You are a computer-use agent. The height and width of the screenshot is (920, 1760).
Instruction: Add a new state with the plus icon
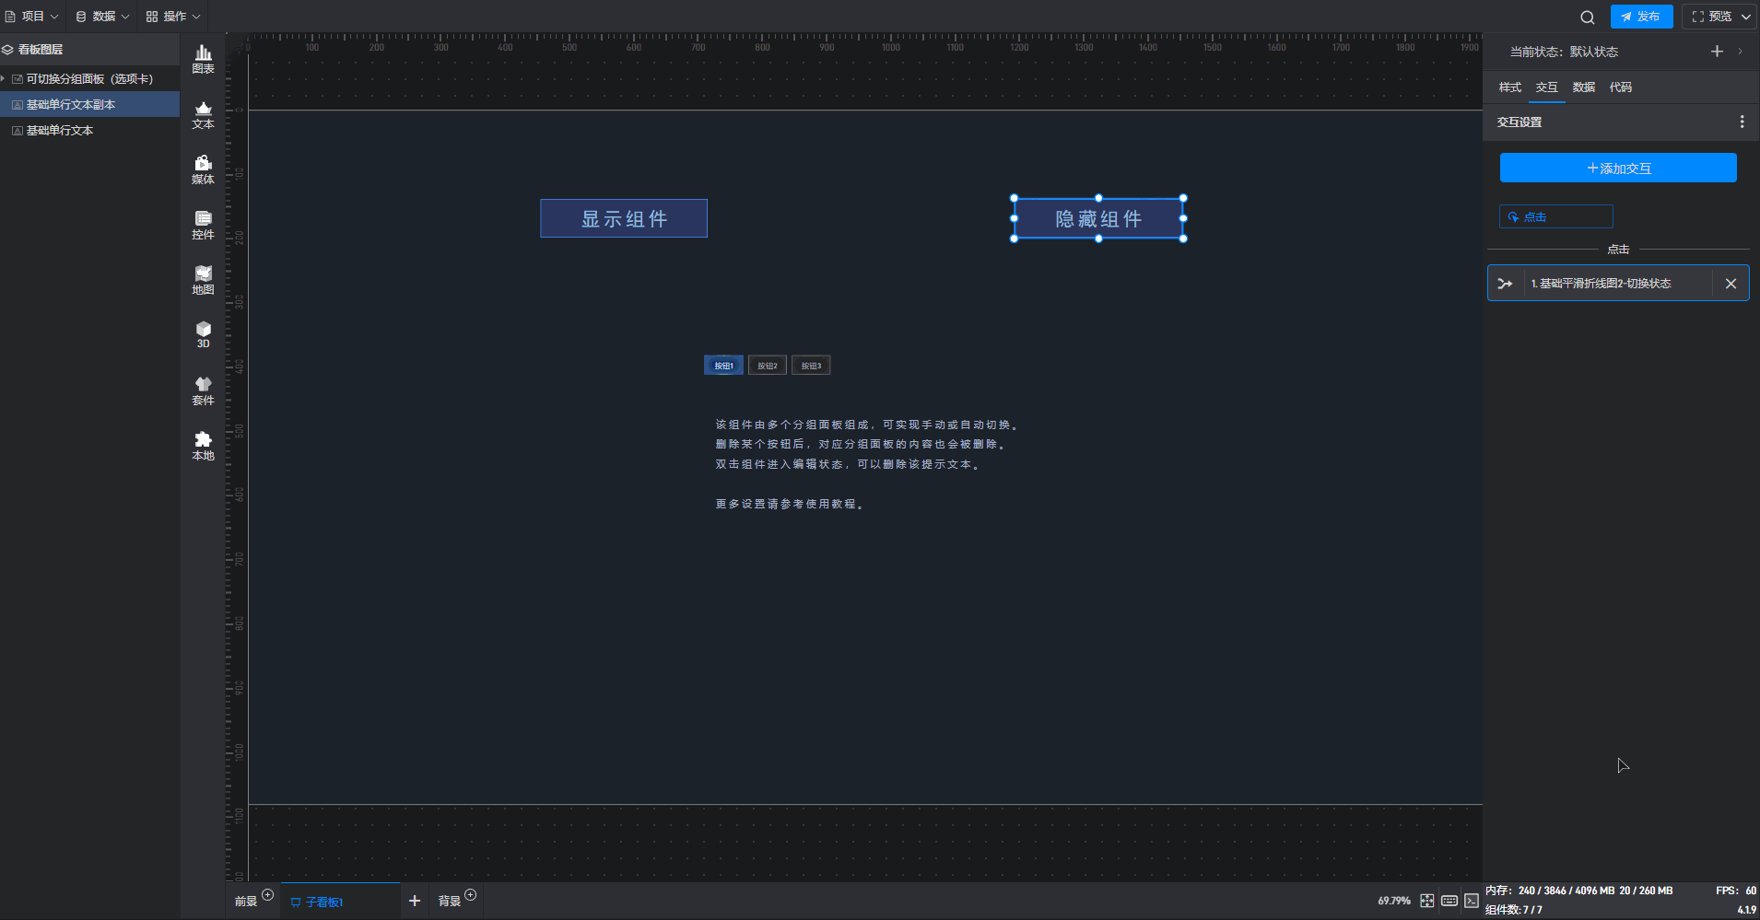coord(1717,52)
